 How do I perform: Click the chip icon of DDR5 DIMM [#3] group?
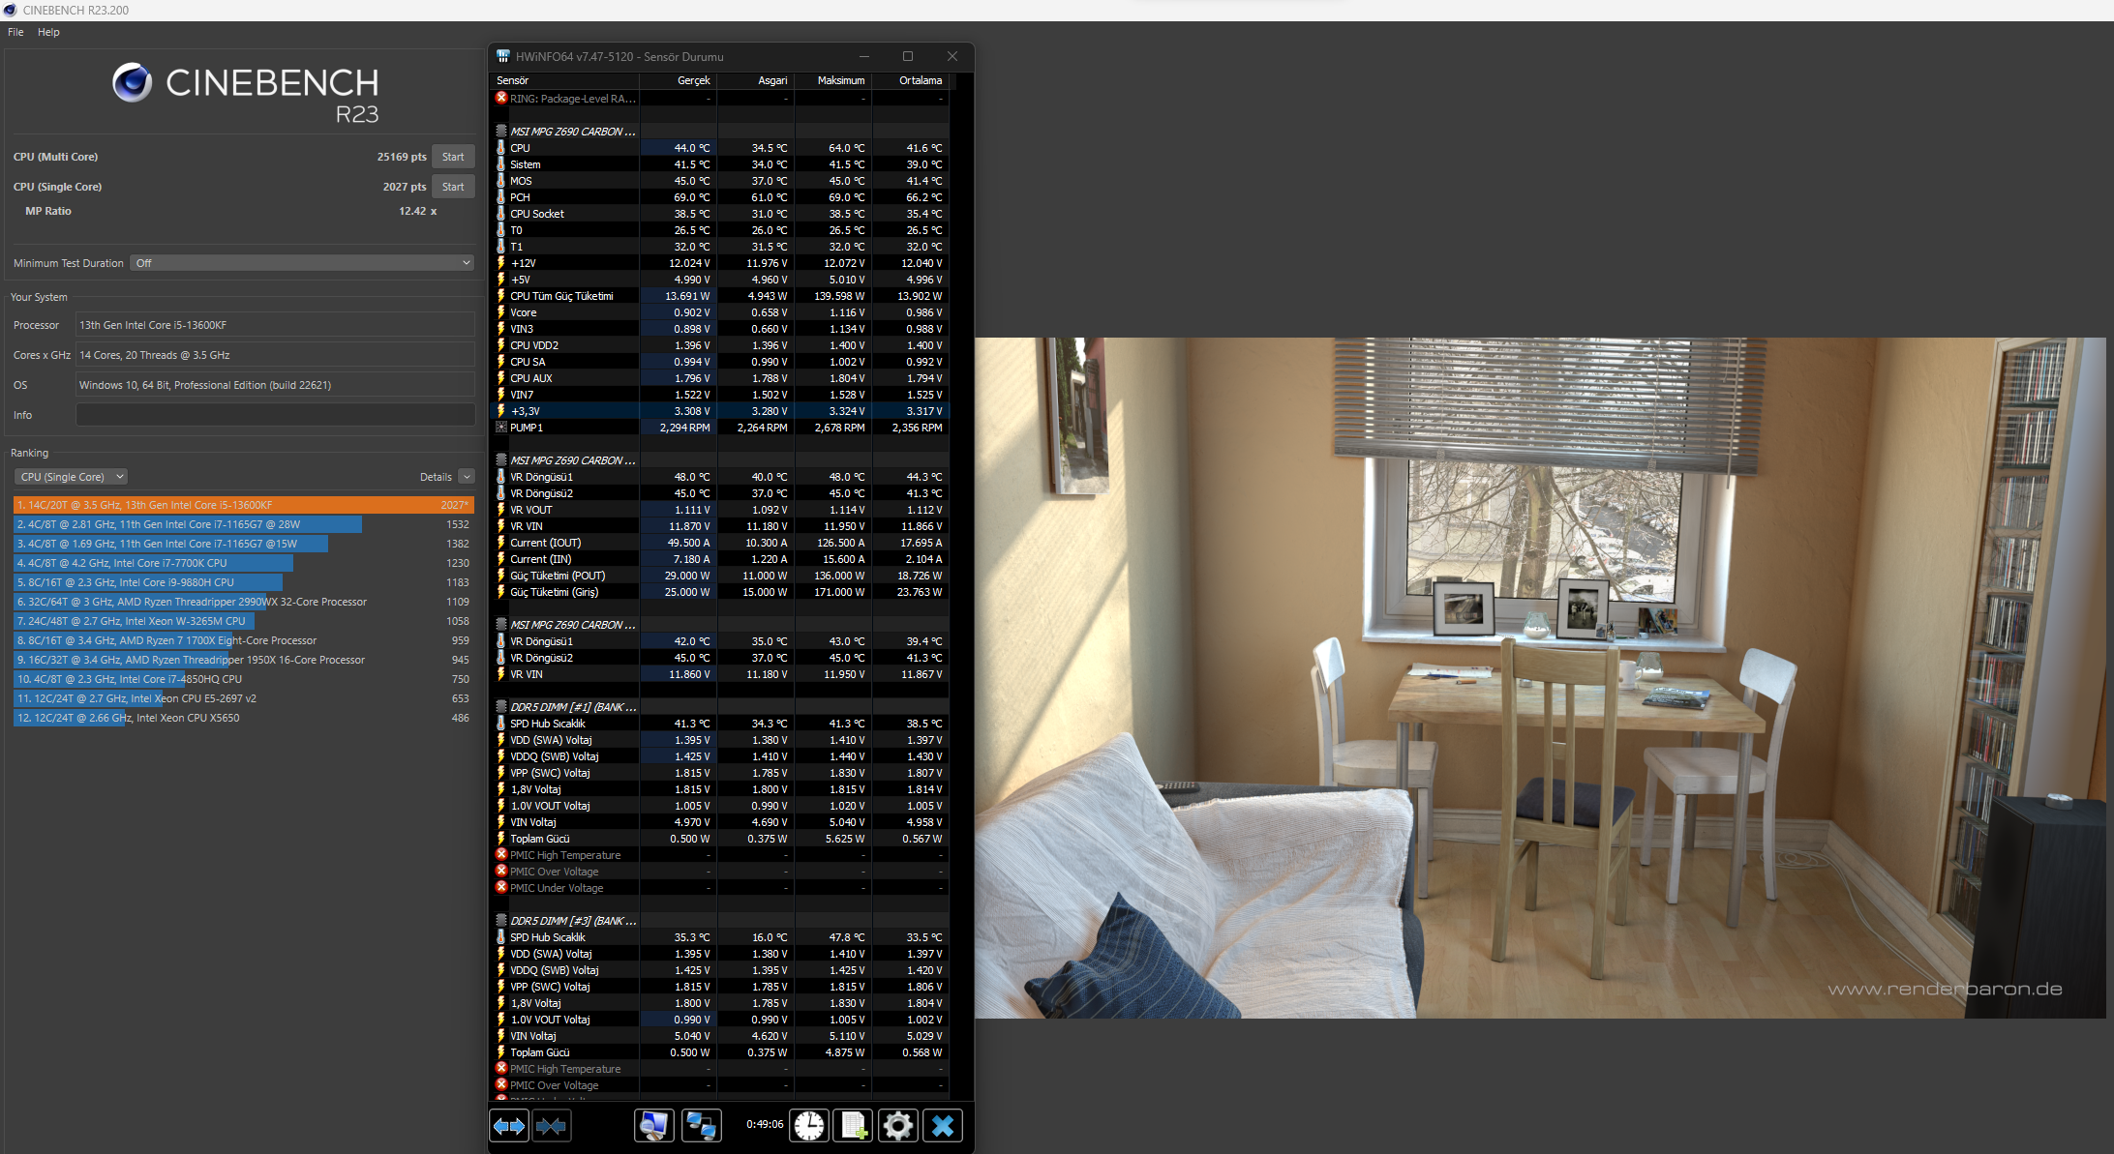click(501, 921)
